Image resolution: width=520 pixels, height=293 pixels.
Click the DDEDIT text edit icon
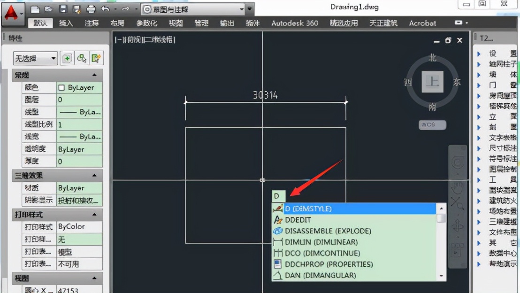point(278,220)
